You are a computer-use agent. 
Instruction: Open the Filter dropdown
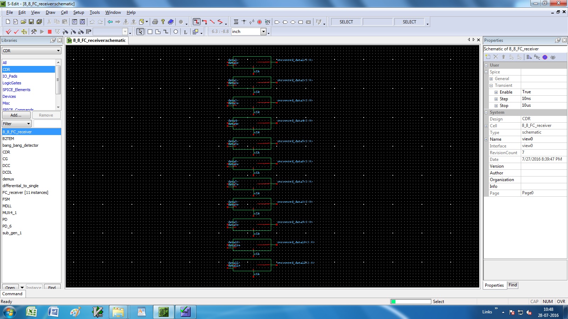(x=17, y=124)
